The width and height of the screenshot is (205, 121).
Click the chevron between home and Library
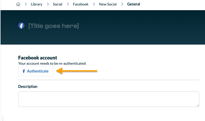pos(26,4)
